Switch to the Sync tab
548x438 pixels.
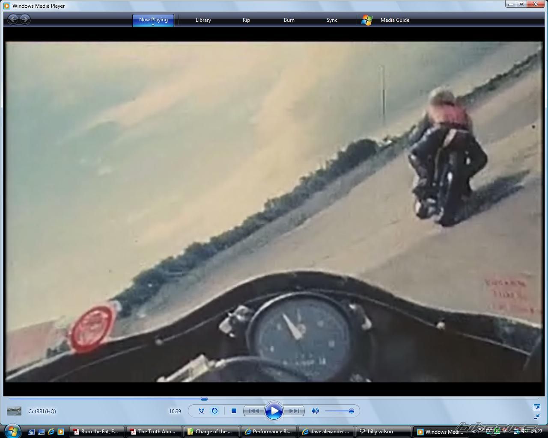click(x=332, y=20)
